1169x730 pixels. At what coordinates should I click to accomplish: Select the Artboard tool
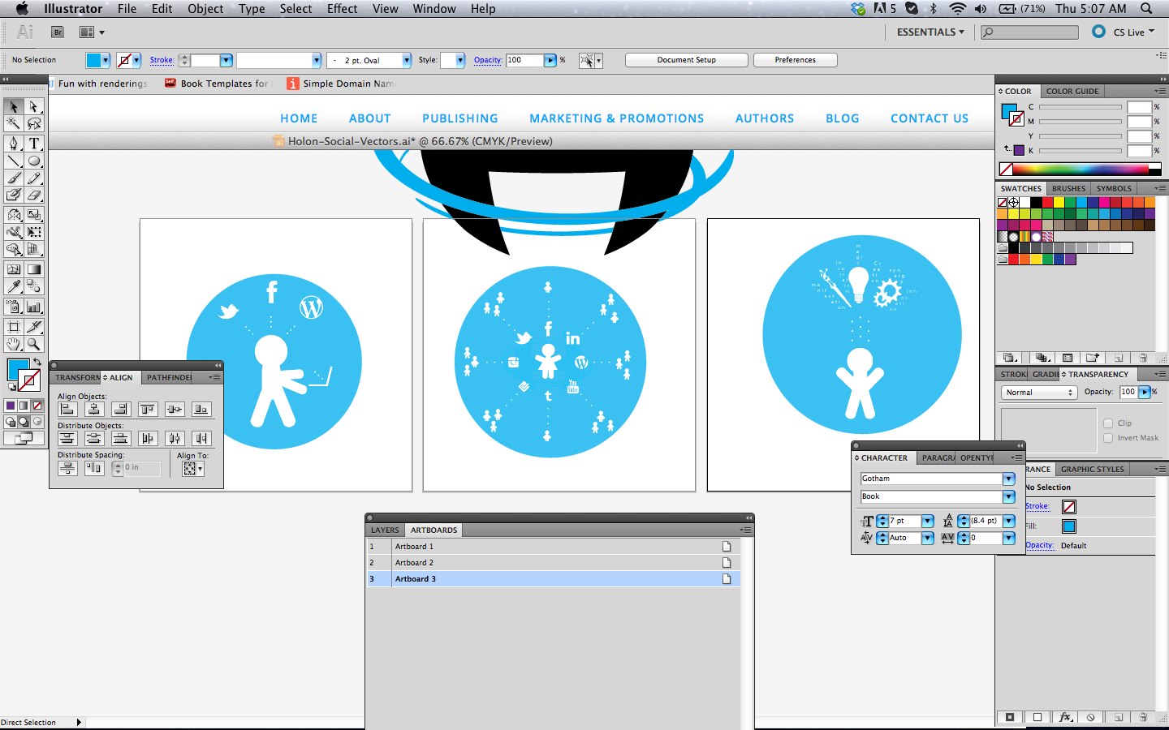point(14,327)
